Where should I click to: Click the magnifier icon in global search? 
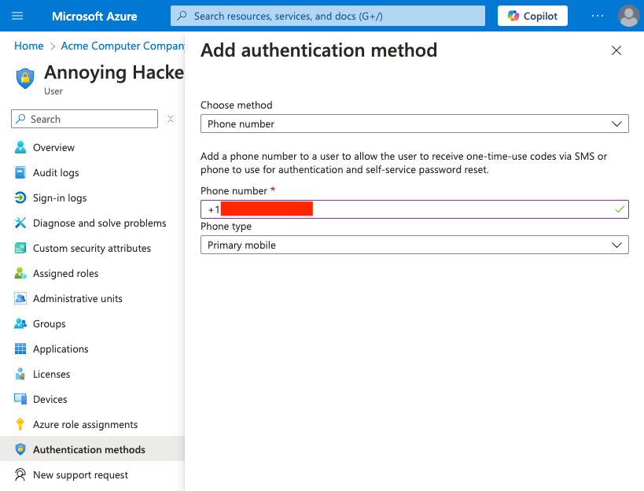coord(182,16)
